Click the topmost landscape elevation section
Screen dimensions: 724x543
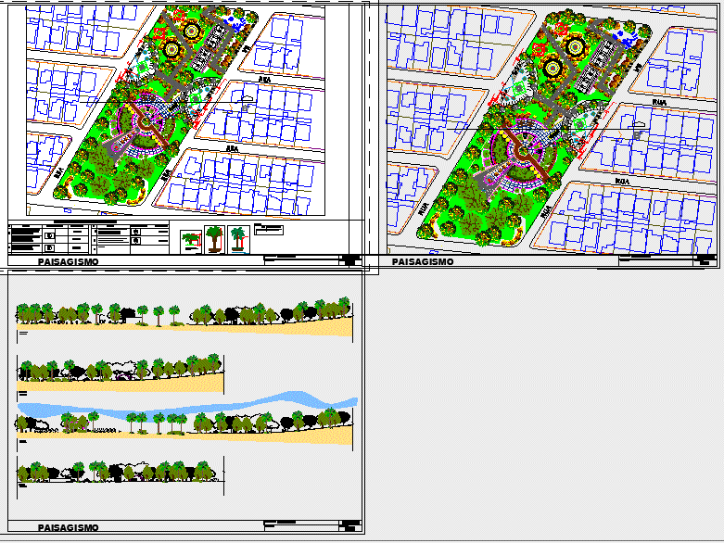[x=184, y=317]
